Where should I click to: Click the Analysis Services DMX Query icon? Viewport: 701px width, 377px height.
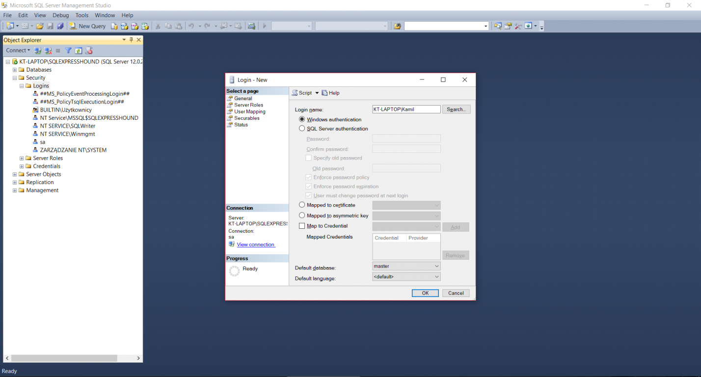pyautogui.click(x=135, y=26)
